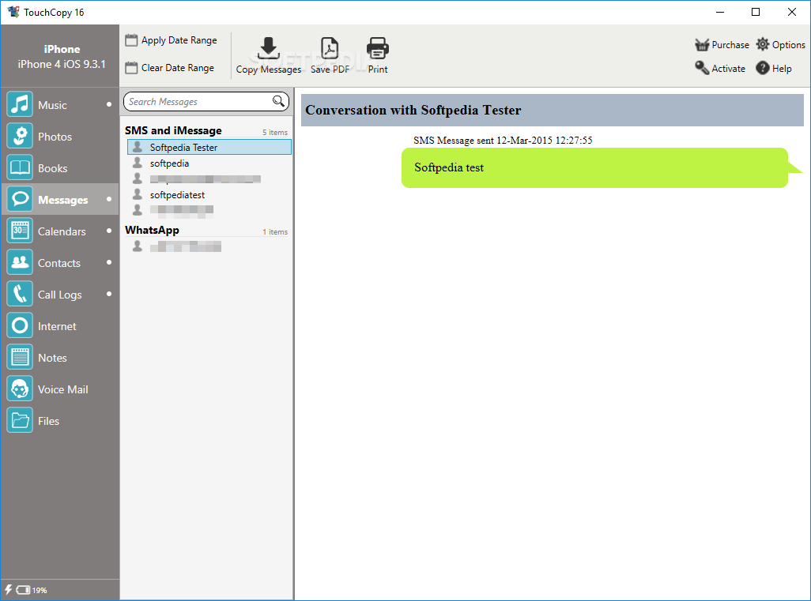The height and width of the screenshot is (601, 811).
Task: Select the softpedia conversation name
Action: click(x=169, y=163)
